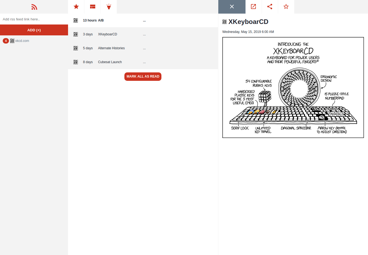This screenshot has height=255, width=368.
Task: Click the 13 hours timestamp
Action: pos(90,20)
